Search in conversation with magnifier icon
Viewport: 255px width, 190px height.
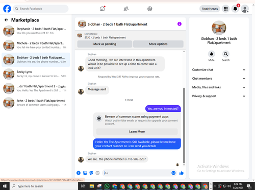(226, 54)
